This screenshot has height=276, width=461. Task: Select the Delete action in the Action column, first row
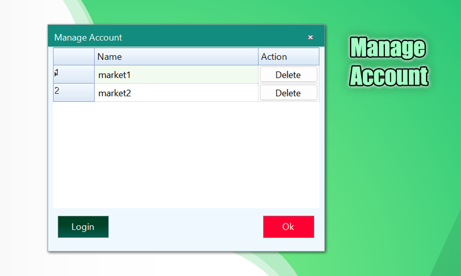(x=289, y=74)
